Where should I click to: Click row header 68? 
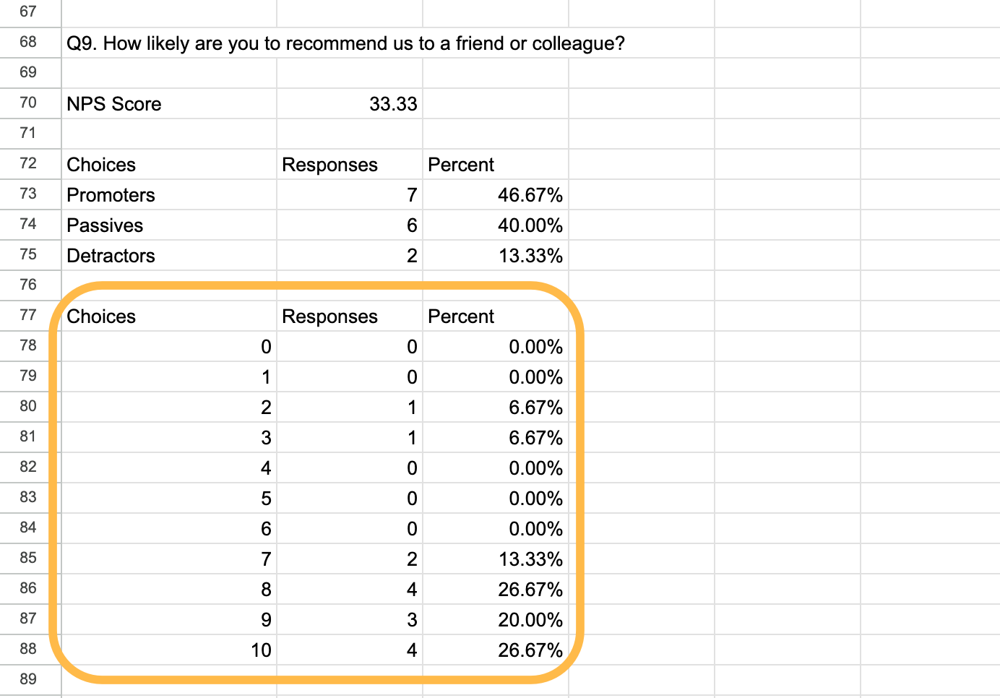[x=28, y=42]
